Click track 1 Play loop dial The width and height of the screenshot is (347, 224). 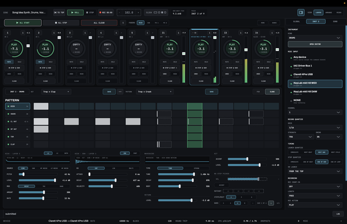pos(14,48)
